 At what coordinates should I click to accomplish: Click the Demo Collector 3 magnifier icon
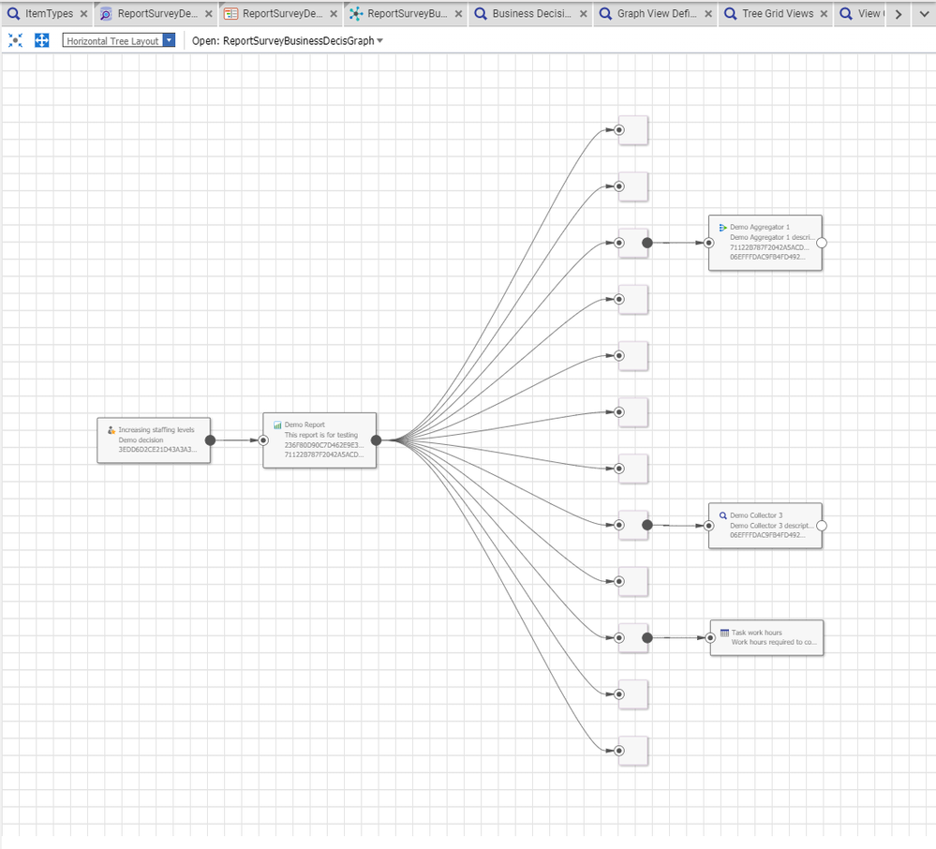723,515
